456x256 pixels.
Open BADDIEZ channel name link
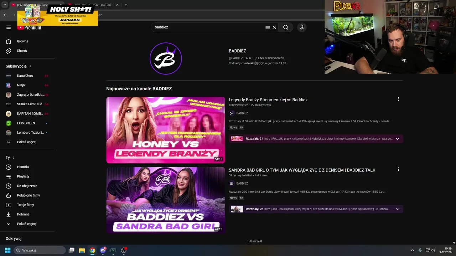click(x=237, y=51)
